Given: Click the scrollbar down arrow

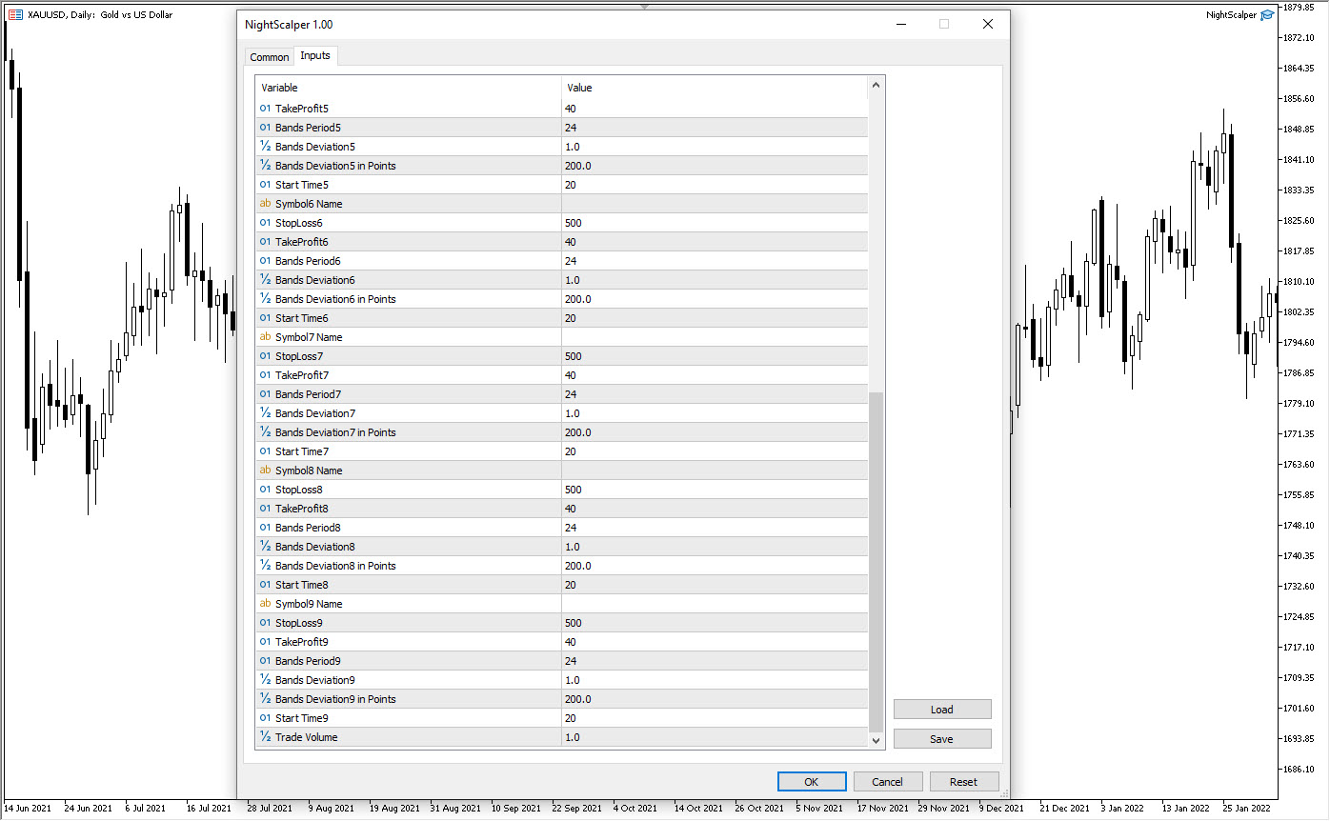Looking at the screenshot, I should pos(877,739).
